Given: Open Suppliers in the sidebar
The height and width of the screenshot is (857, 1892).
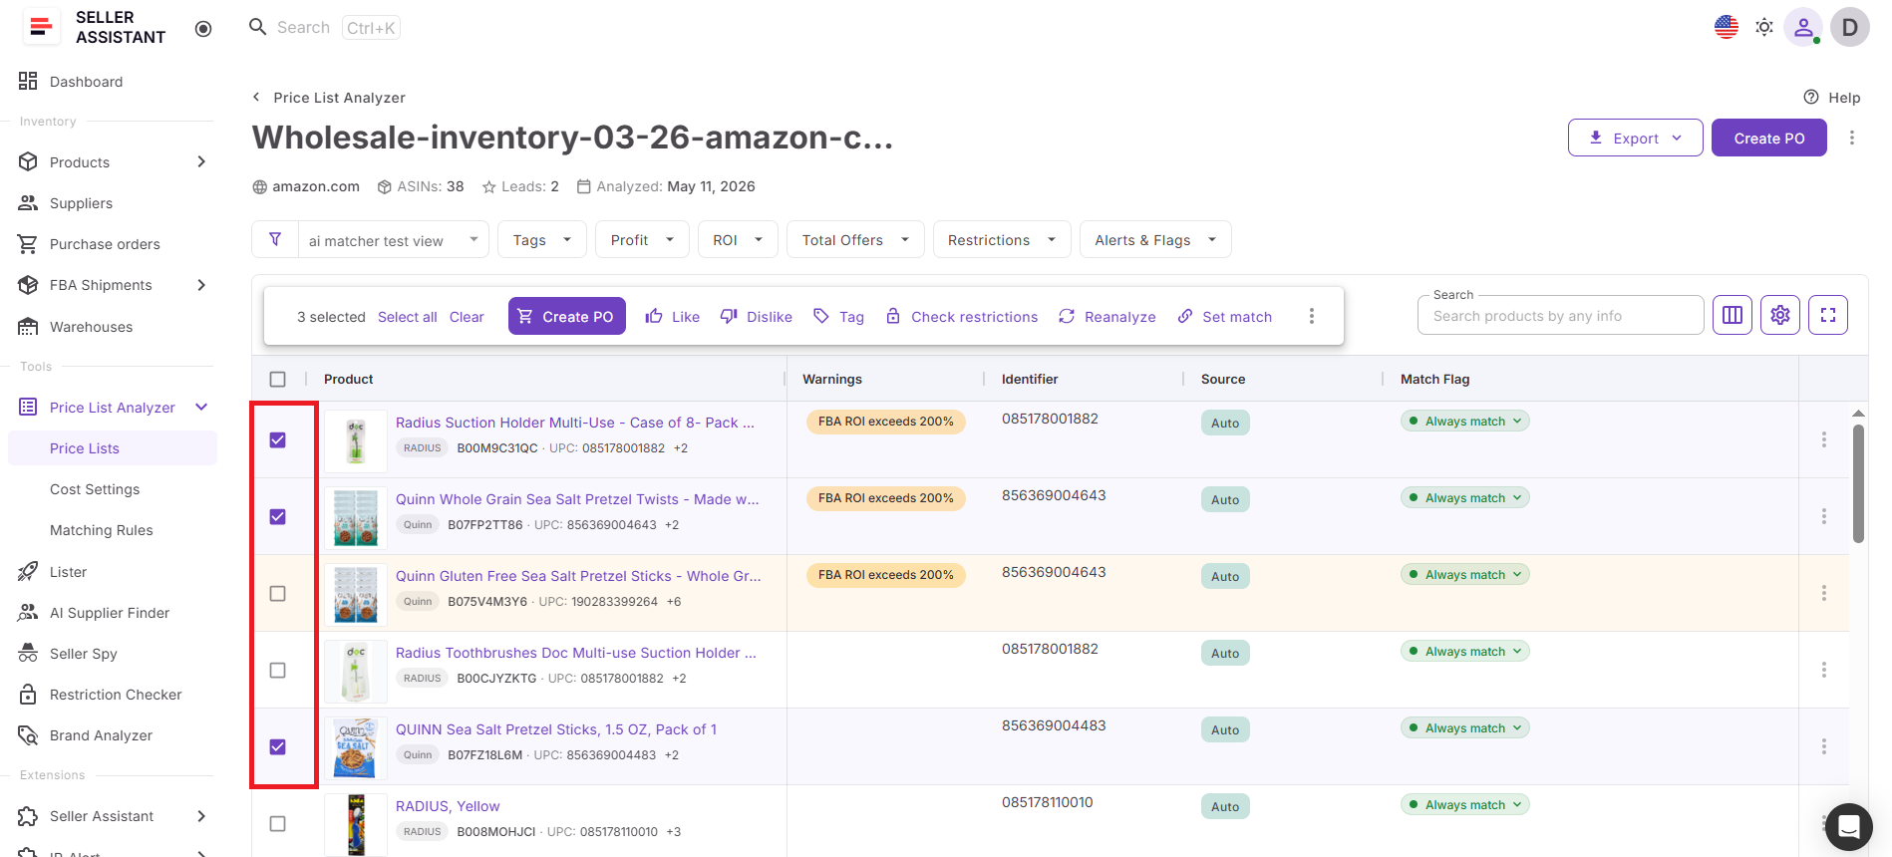Looking at the screenshot, I should tap(81, 203).
